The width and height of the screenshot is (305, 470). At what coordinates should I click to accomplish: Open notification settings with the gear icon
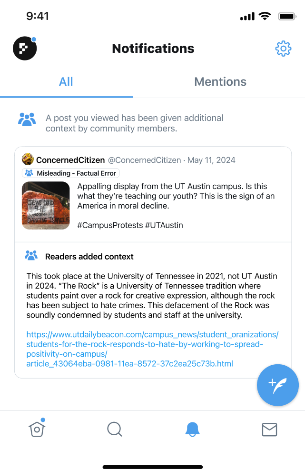coord(283,48)
